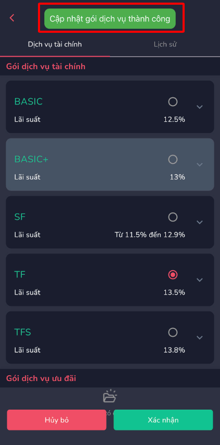Image resolution: width=220 pixels, height=445 pixels.
Task: Confirm with the Xác nhận button
Action: pyautogui.click(x=163, y=420)
